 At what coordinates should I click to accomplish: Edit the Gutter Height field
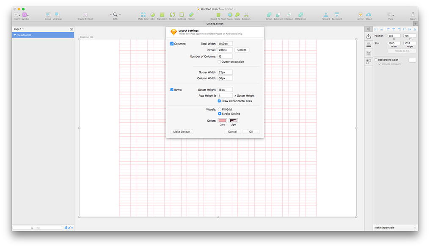[x=225, y=89]
